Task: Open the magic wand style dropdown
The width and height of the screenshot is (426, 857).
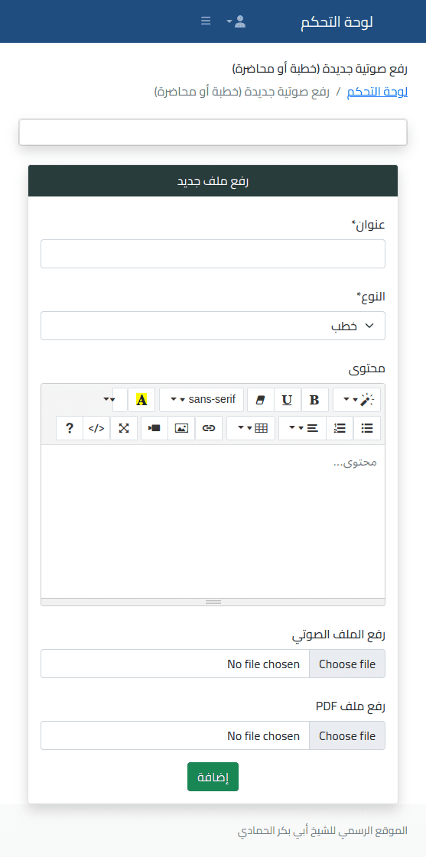Action: click(x=357, y=400)
